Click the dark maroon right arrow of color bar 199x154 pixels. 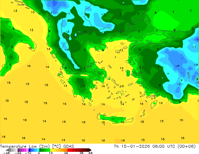tap(90, 150)
